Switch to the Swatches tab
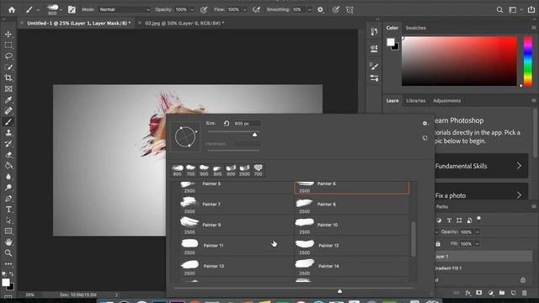The image size is (539, 303). 415,28
